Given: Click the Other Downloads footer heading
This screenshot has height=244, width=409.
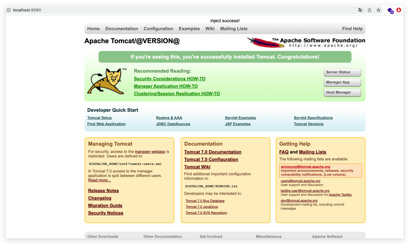Looking at the screenshot, I should point(103,236).
